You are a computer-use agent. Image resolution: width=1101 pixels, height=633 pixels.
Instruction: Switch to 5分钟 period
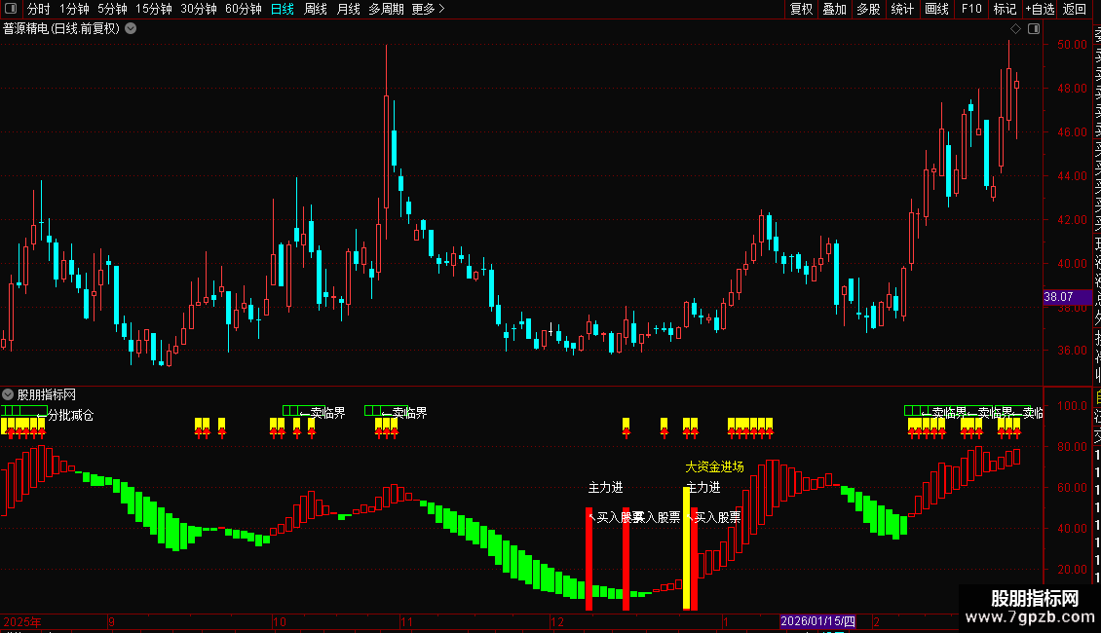tap(112, 9)
